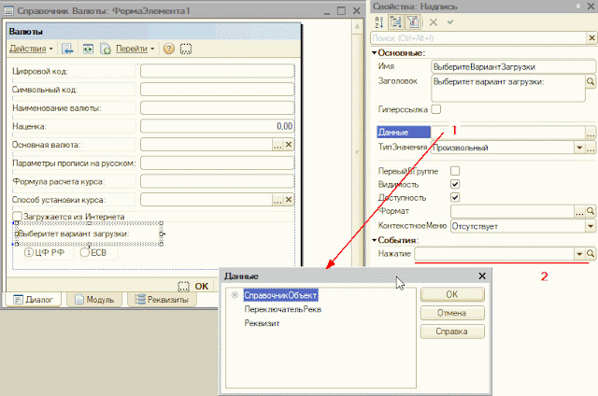This screenshot has height=396, width=598.
Task: Click the Заголовок property text field
Action: point(508,89)
